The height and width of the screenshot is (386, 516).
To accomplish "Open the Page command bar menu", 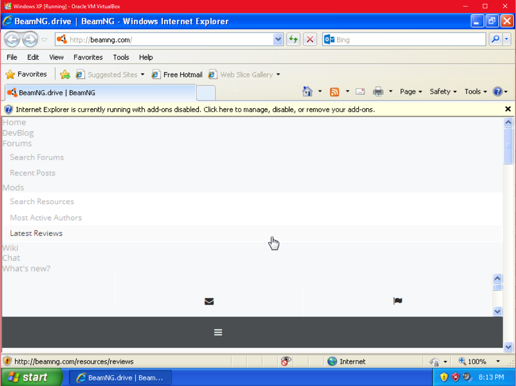I will (x=411, y=91).
